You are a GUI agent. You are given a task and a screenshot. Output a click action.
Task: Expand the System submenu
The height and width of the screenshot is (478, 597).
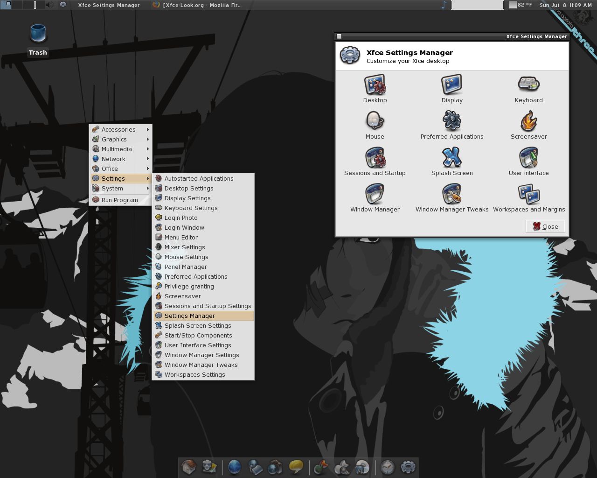pos(120,188)
